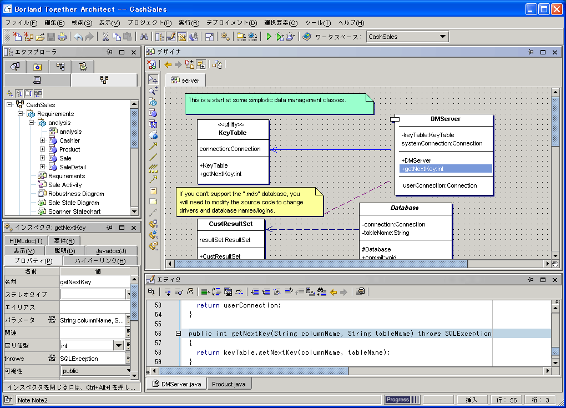Switch to the HTMLdoc(T) inspector tab
The width and height of the screenshot is (566, 408).
pyautogui.click(x=26, y=241)
